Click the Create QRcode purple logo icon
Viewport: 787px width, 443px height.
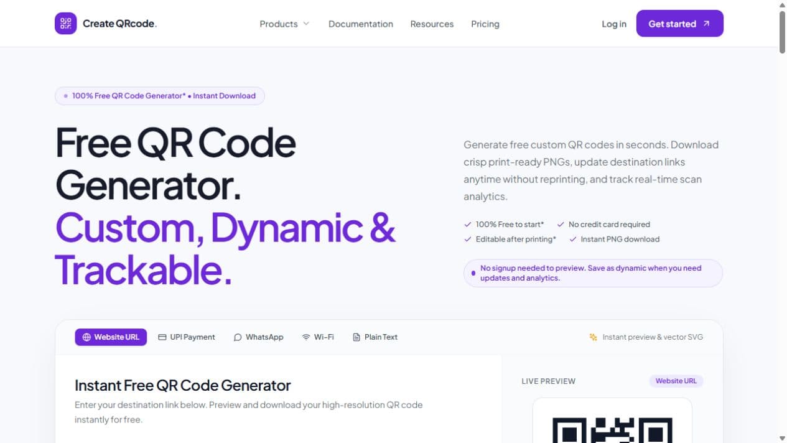(x=66, y=24)
